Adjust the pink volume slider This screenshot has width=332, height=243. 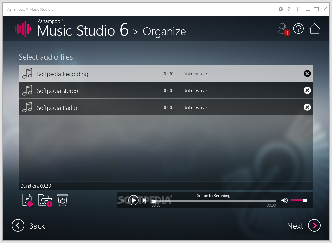[299, 200]
